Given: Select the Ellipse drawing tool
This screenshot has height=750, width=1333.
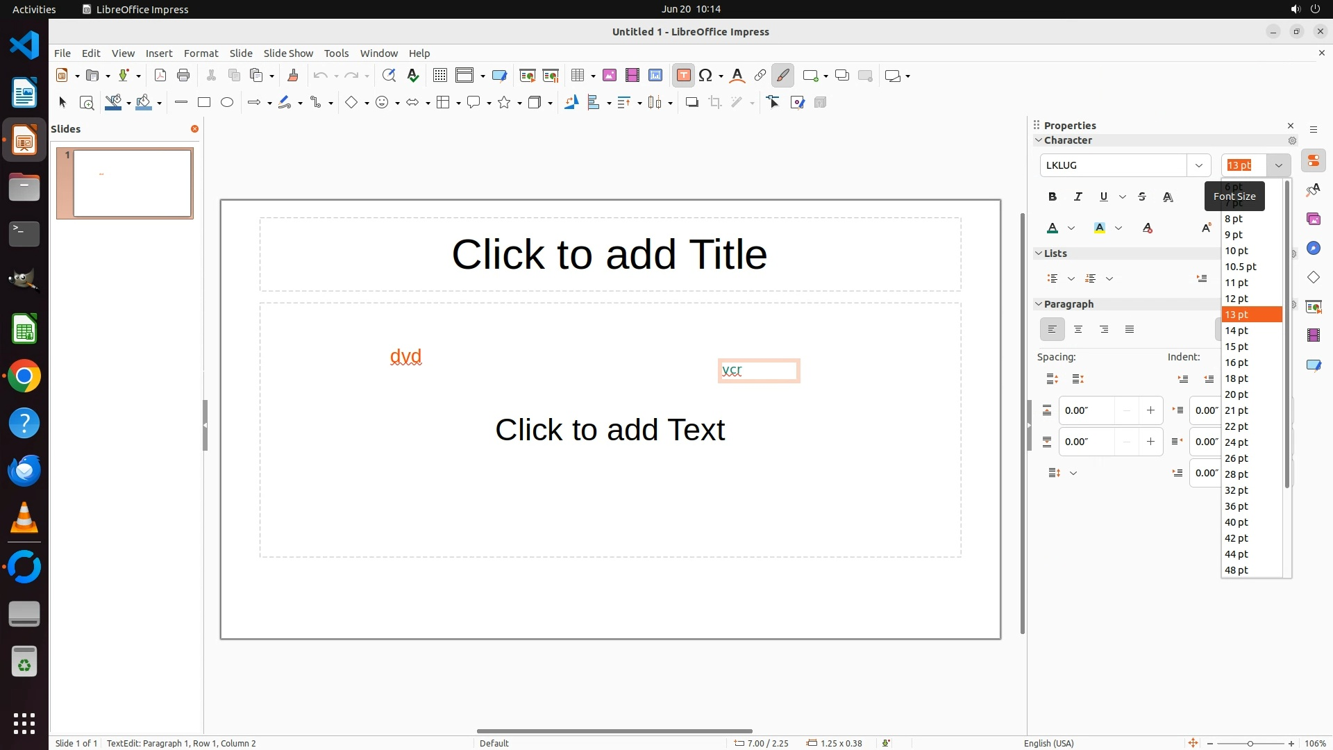Looking at the screenshot, I should [227, 103].
